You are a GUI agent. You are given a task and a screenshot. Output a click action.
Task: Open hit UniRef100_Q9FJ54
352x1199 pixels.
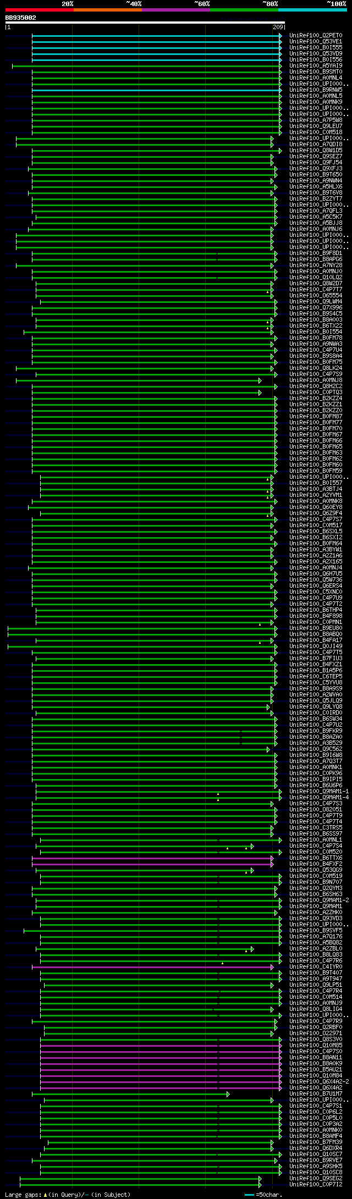point(316,163)
